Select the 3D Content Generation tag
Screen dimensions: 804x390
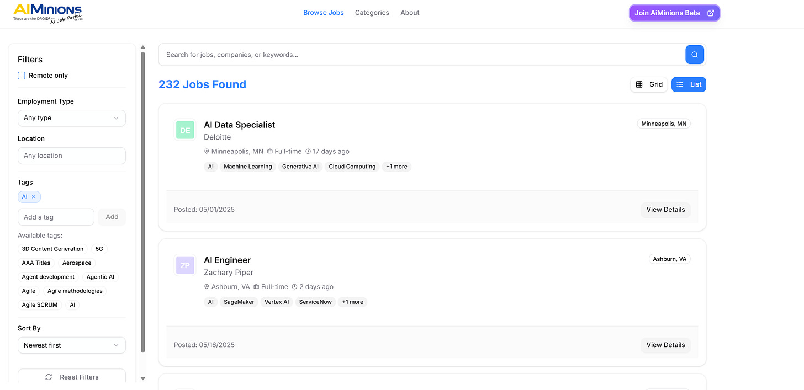click(x=52, y=249)
